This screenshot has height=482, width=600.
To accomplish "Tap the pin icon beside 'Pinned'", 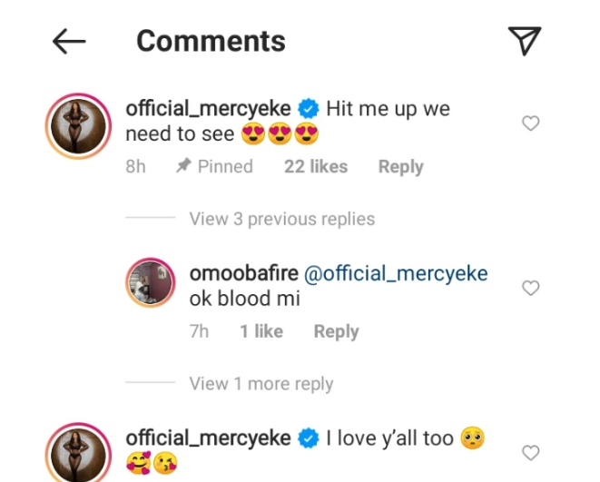I will pos(182,167).
